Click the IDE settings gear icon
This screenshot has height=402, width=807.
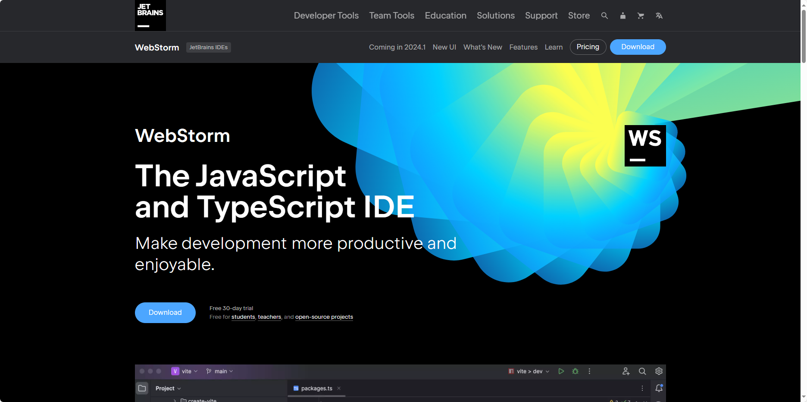click(x=659, y=371)
